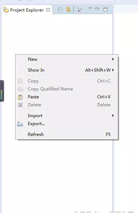Click the Project Explorer folder icon
The image size is (138, 213).
pos(6,10)
